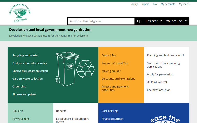Screen dimensions: 197x123
Task: Open The new local plan link
Action: [159, 90]
